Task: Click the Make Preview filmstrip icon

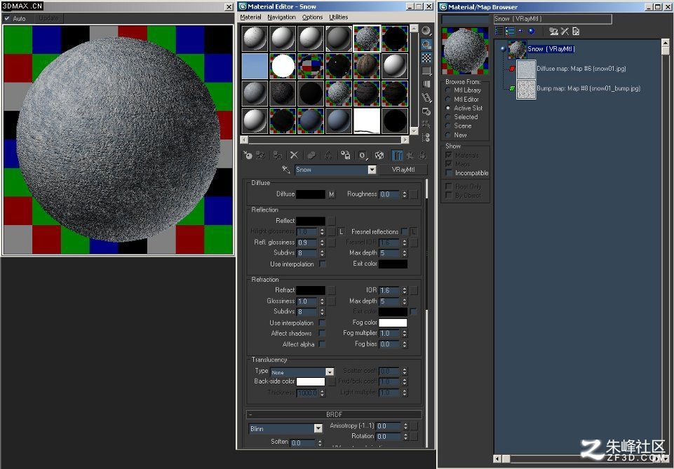Action: click(426, 97)
